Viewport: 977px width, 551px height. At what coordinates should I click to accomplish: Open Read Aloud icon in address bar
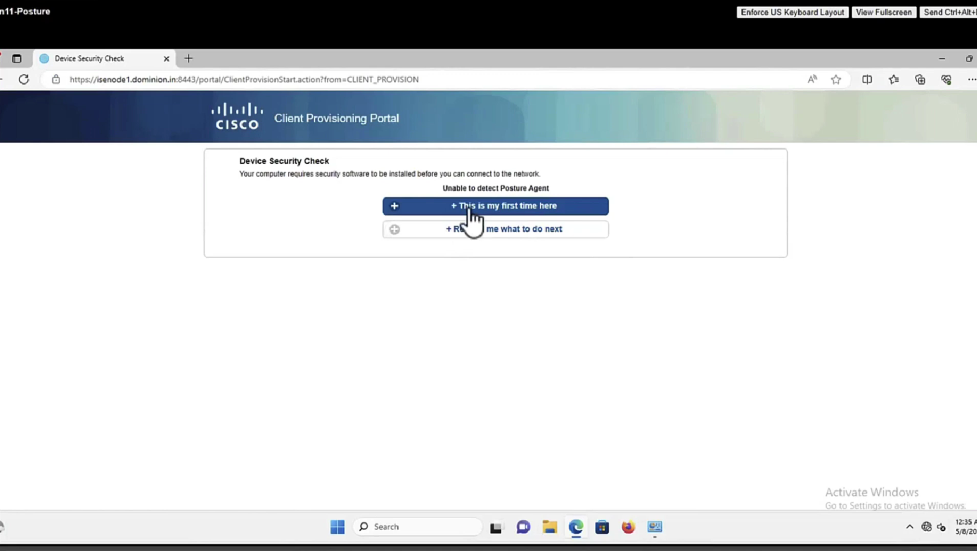[812, 79]
